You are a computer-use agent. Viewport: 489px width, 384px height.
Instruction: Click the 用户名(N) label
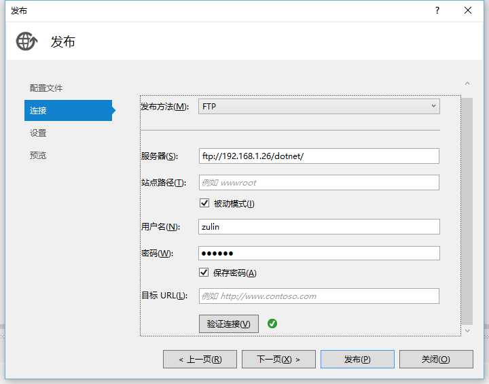[160, 226]
